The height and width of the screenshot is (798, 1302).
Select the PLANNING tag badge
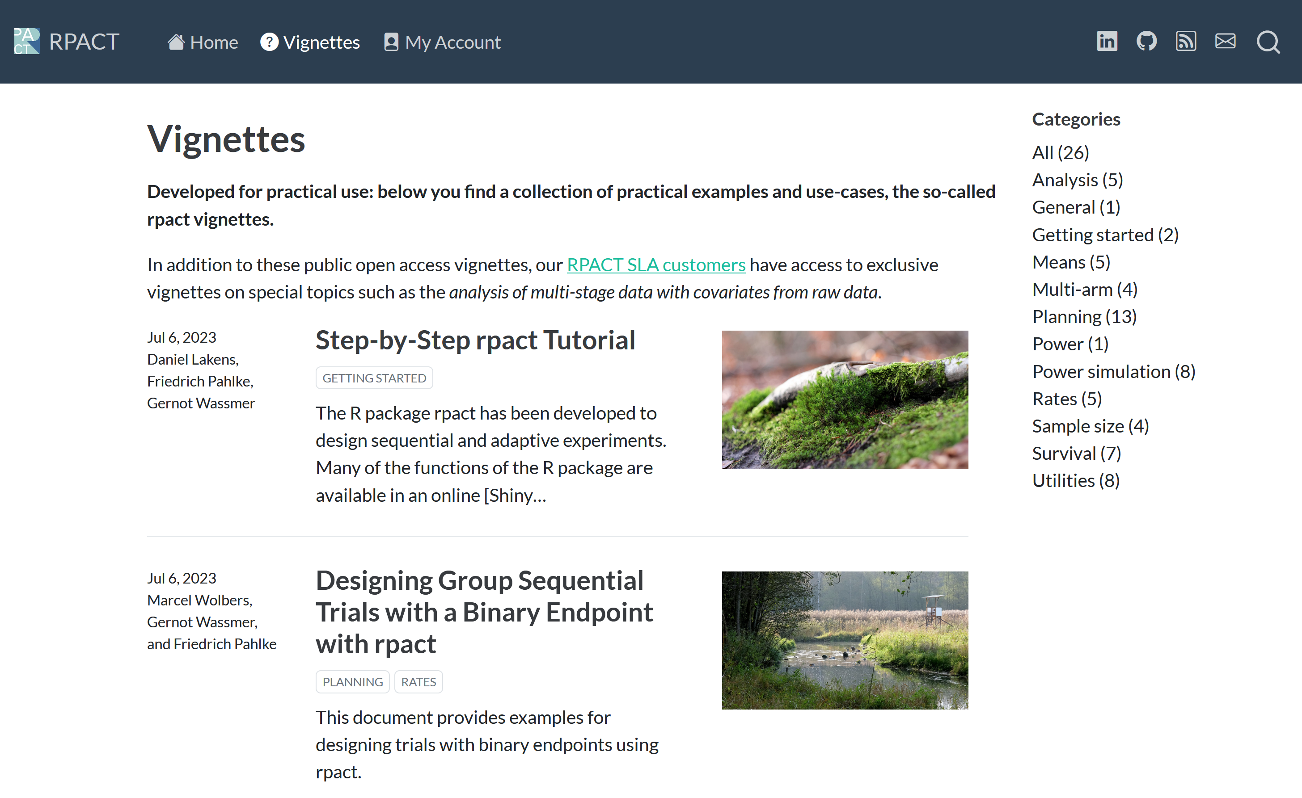click(x=352, y=682)
